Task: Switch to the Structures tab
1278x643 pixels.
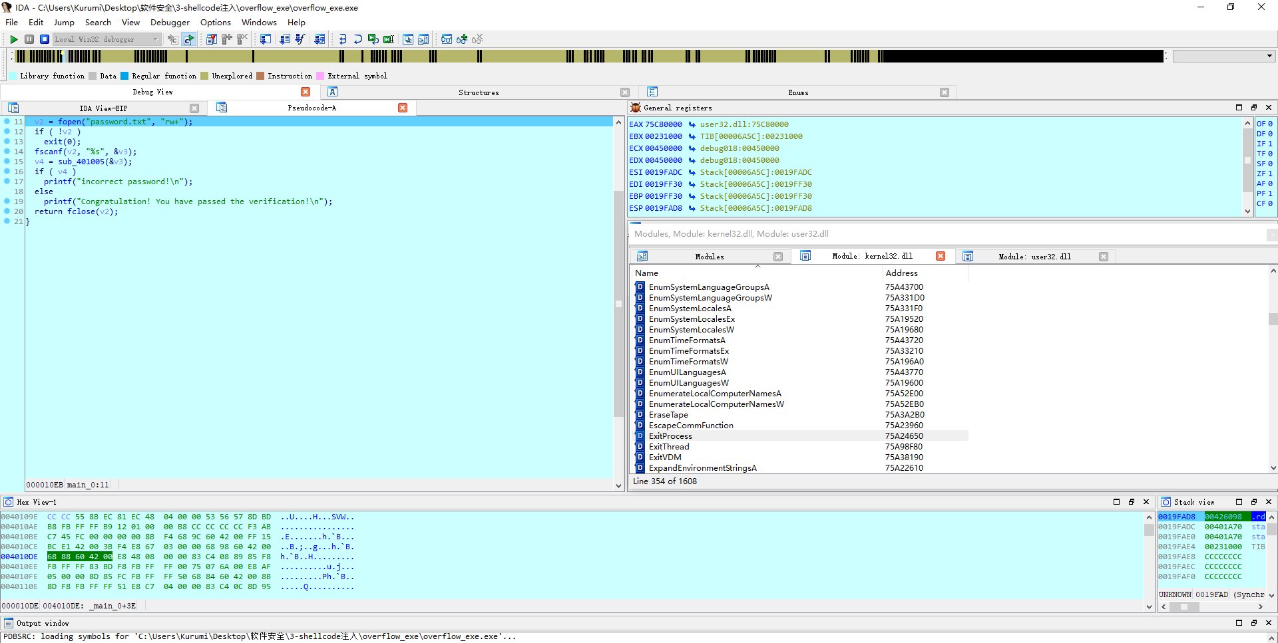Action: click(x=479, y=92)
